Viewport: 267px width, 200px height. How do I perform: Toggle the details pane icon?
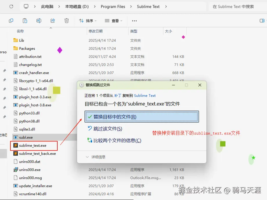(x=262, y=21)
